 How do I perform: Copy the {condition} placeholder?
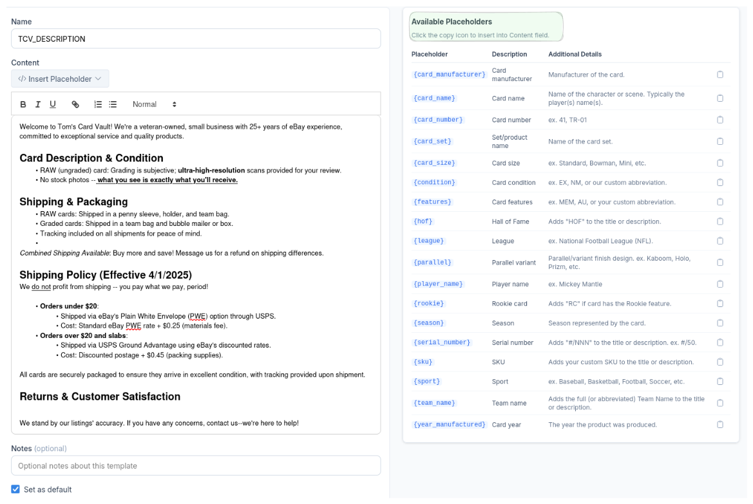[x=720, y=182]
